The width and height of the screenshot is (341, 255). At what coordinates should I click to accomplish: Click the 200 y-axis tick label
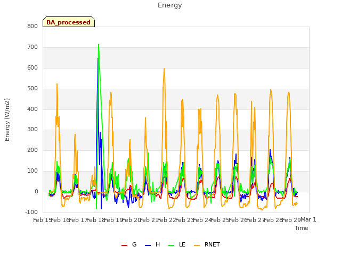tap(33, 150)
